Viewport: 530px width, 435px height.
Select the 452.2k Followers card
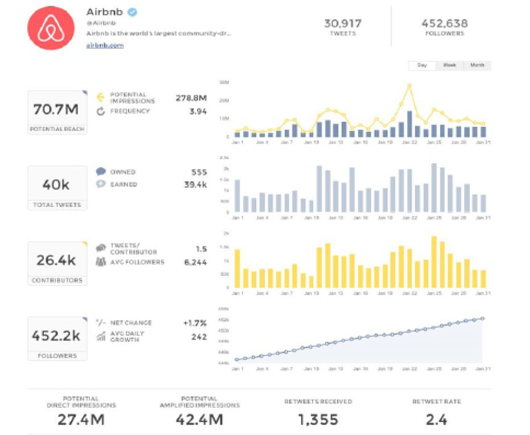pos(57,339)
